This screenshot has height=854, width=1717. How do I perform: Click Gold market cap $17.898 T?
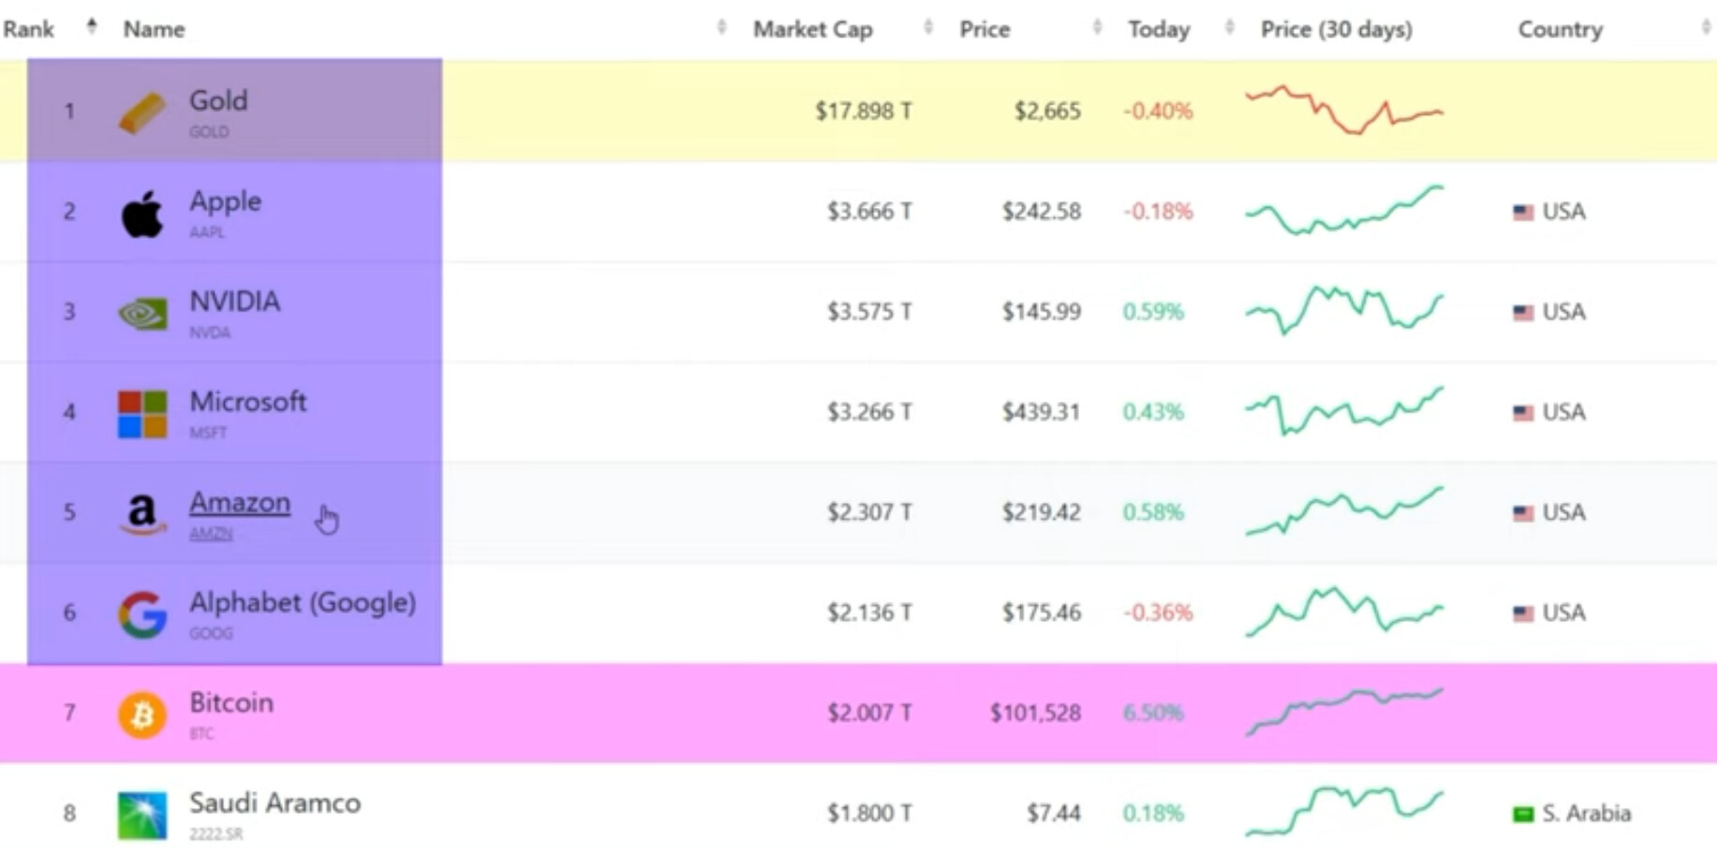(864, 111)
